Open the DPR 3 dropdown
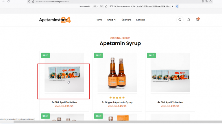Viewport: 222px width, 124px height. click(112, 6)
